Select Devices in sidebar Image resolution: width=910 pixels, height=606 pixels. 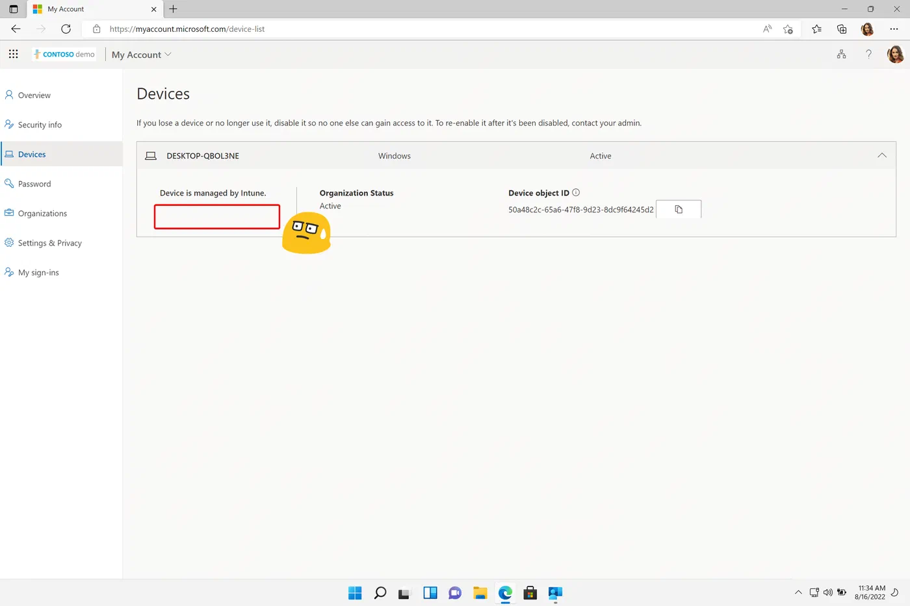pyautogui.click(x=61, y=154)
